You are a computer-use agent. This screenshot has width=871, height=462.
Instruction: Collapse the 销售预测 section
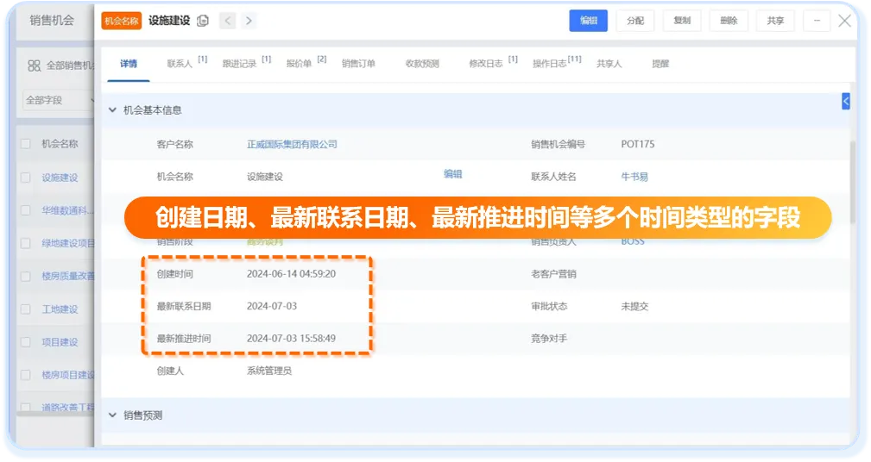tap(112, 415)
